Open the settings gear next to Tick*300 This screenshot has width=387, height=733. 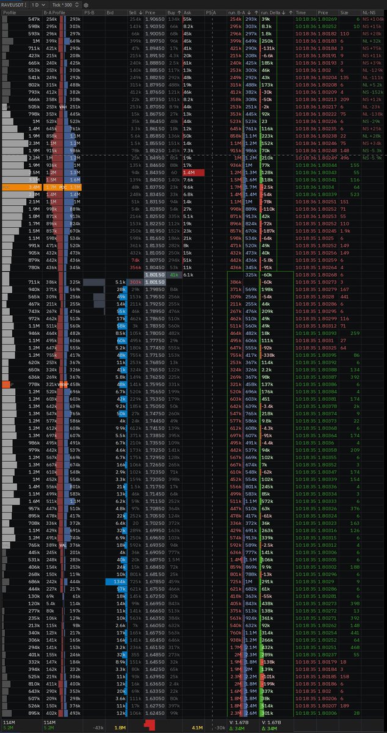point(86,4)
